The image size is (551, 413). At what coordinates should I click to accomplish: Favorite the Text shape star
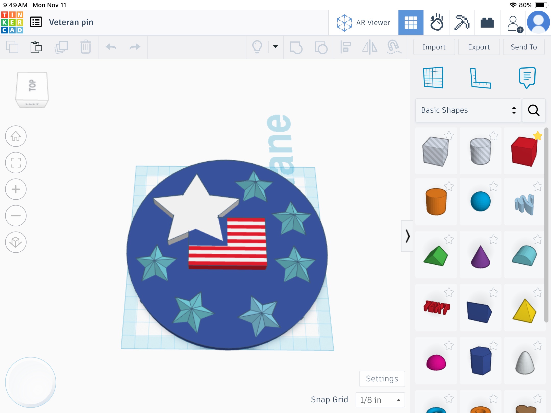point(449,292)
